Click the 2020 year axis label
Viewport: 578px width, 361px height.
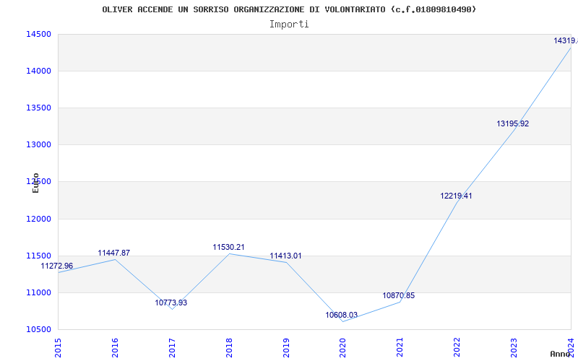point(343,346)
